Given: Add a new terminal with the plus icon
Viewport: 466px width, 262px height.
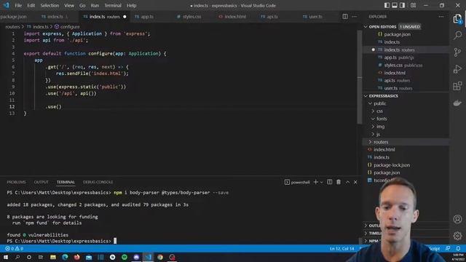Looking at the screenshot, I should (x=315, y=182).
